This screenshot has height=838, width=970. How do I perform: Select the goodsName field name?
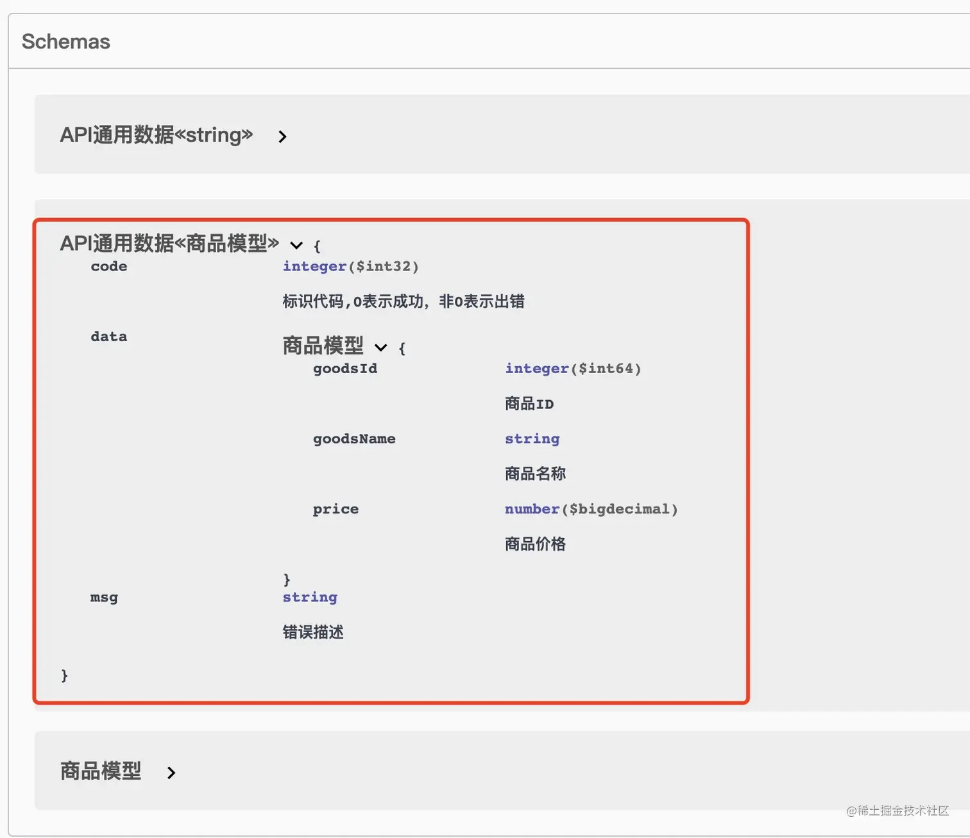353,439
